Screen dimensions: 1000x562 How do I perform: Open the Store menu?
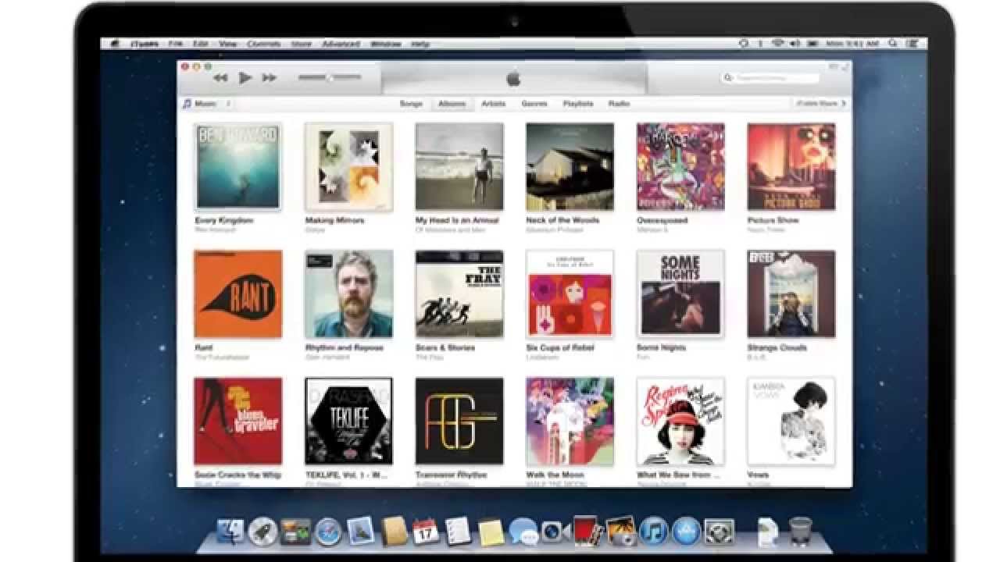(x=302, y=44)
